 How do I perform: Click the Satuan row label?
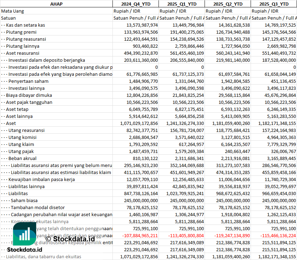click(x=8, y=18)
